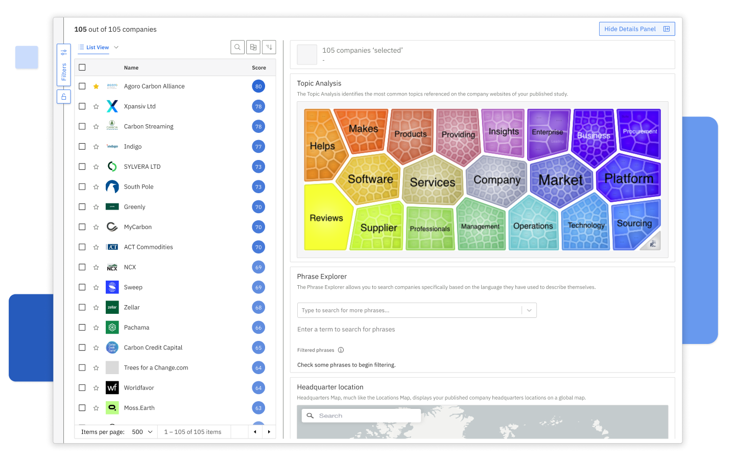
Task: Open Agoro Carbon Alliance company name
Action: coord(154,86)
